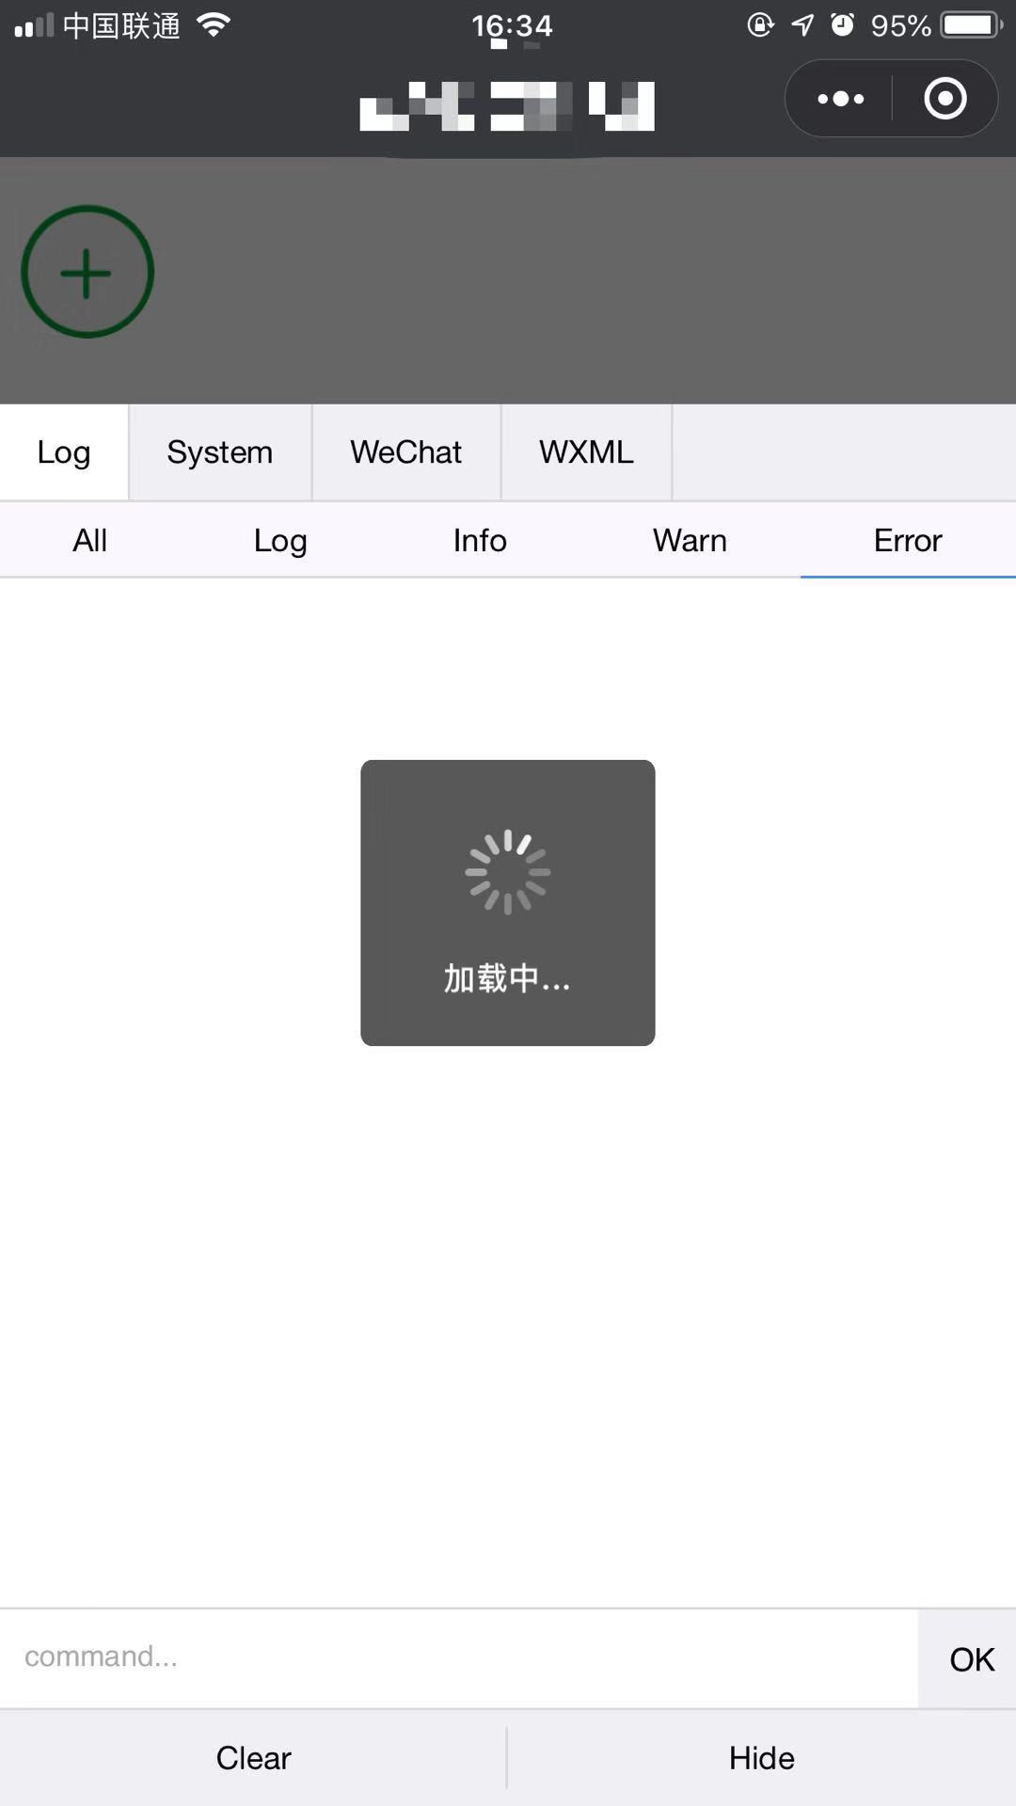Clear the console log
Viewport: 1016px width, 1806px height.
(x=253, y=1758)
